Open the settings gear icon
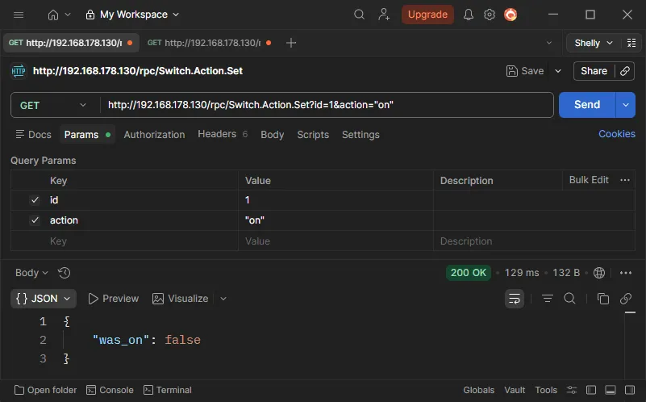Screen dimensions: 646x402 (490, 15)
